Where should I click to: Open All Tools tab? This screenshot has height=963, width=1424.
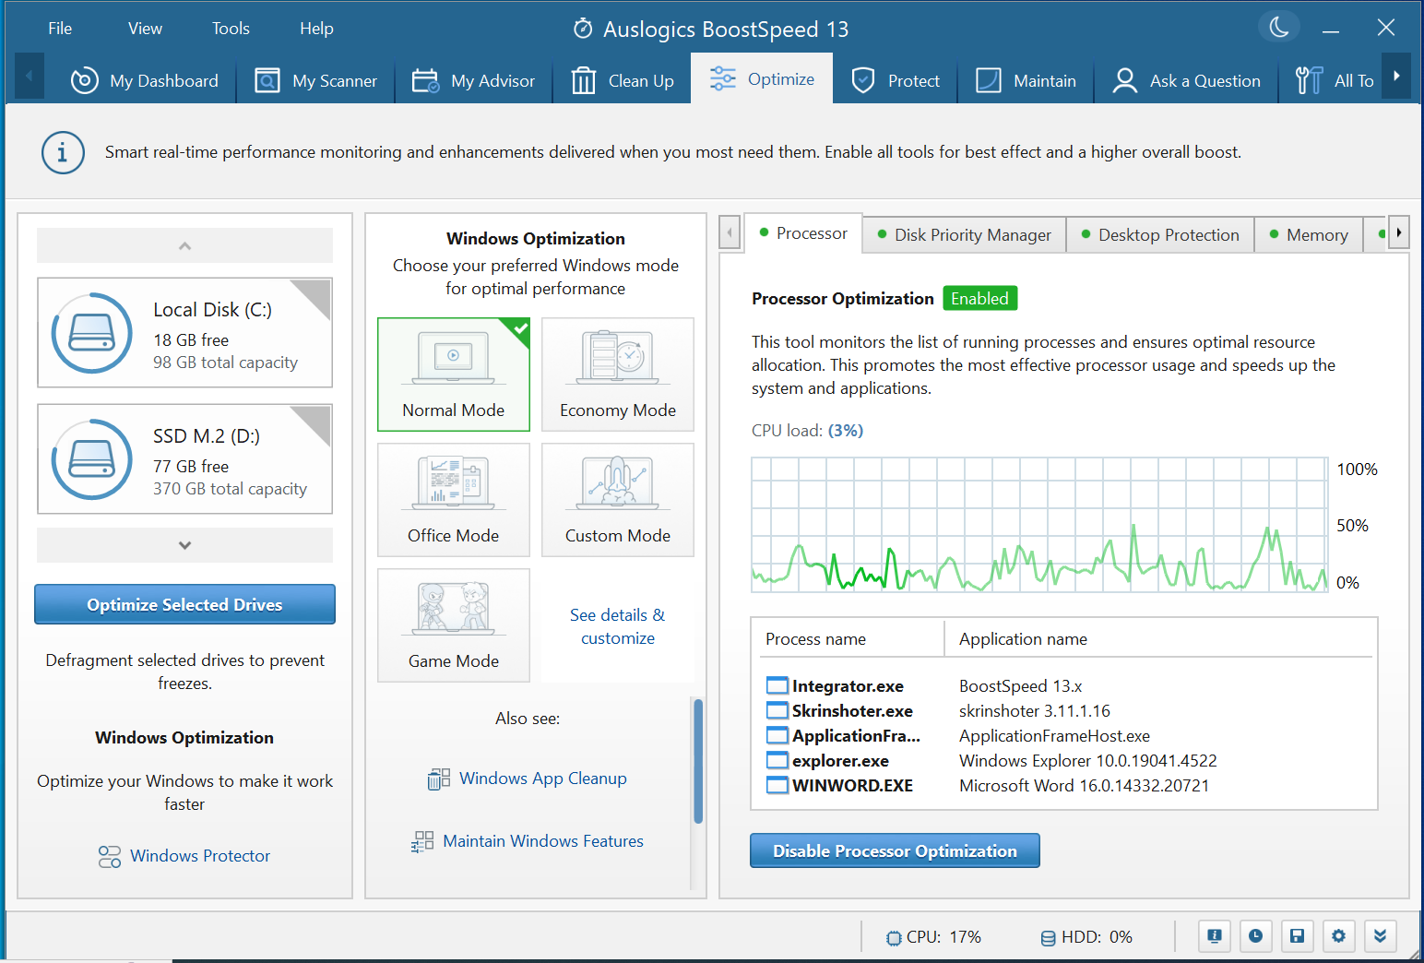pyautogui.click(x=1333, y=81)
